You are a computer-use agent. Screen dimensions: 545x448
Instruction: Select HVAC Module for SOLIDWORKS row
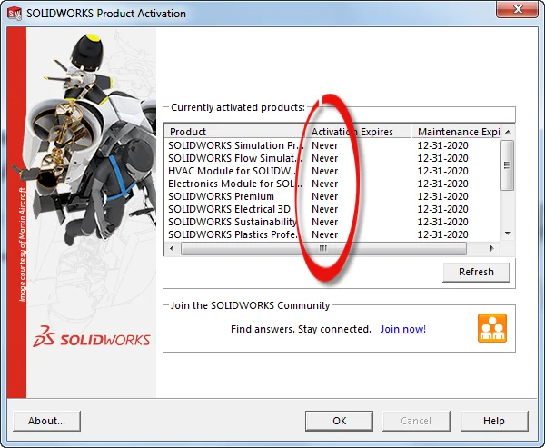pos(233,171)
